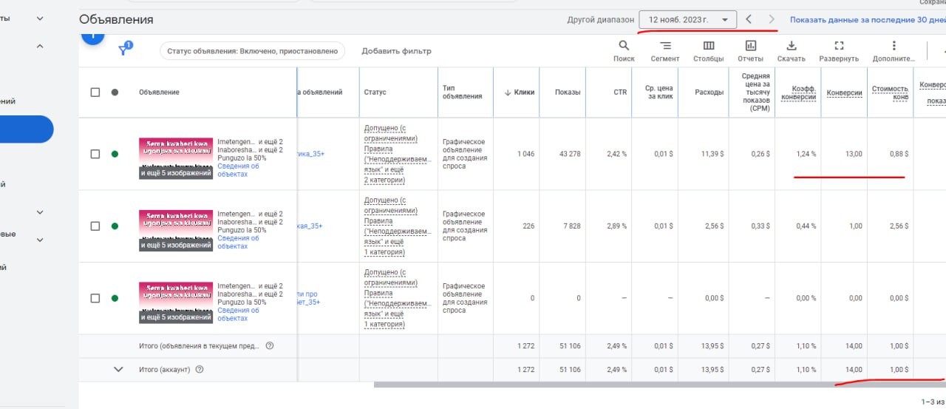Select checkbox for ad with 0 clicks
Screen dimensions: 946x409
(x=95, y=298)
